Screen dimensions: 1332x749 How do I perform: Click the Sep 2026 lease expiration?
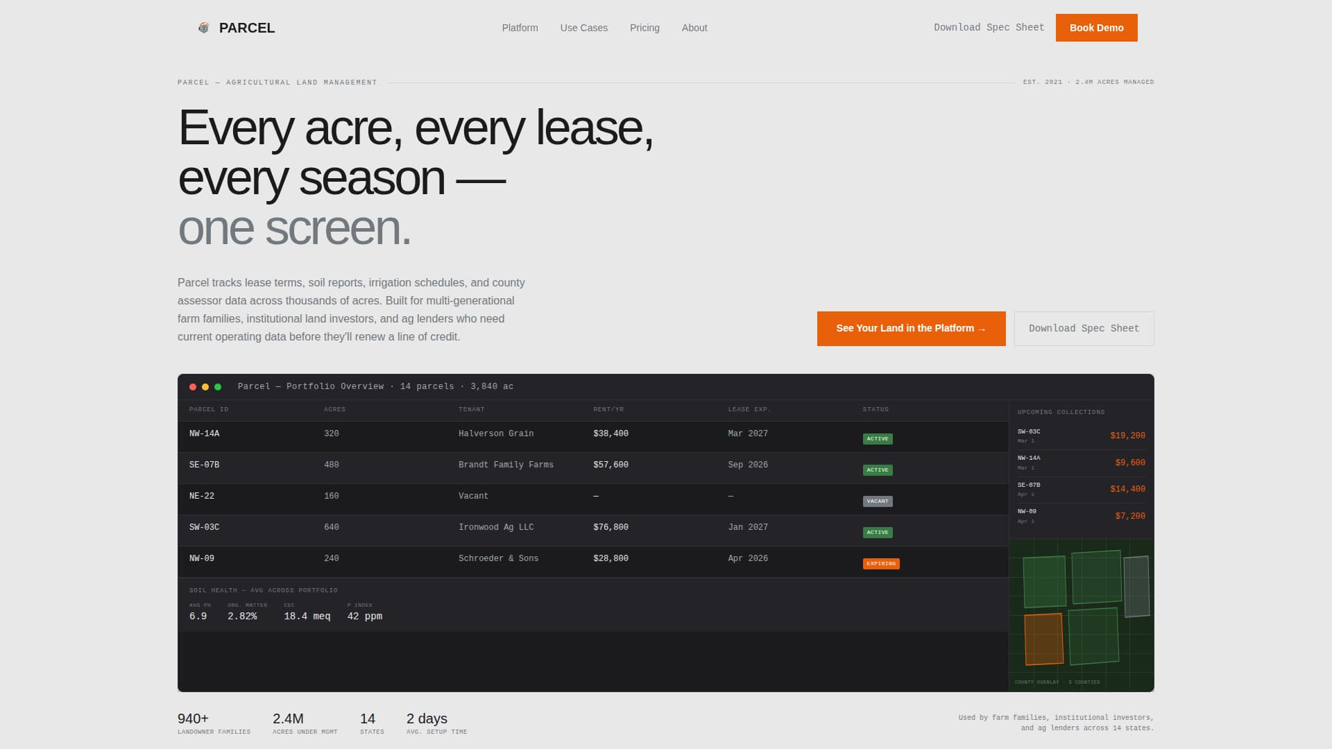pyautogui.click(x=748, y=465)
